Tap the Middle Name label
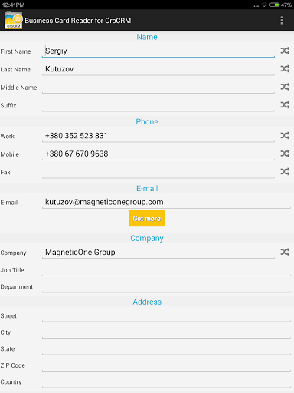Image resolution: width=294 pixels, height=393 pixels. [x=18, y=88]
